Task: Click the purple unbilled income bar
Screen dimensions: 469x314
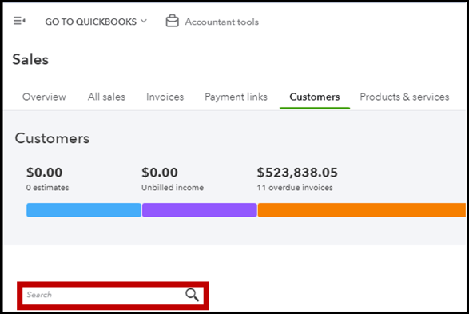Action: point(200,210)
